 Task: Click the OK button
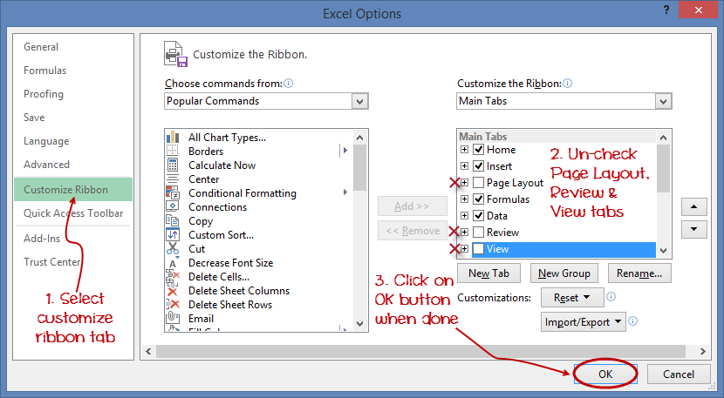point(605,374)
